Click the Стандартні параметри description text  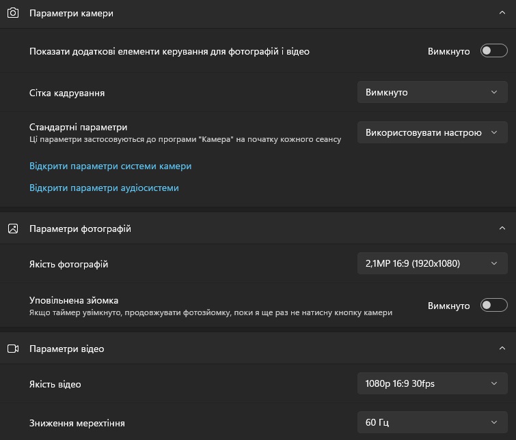(x=185, y=139)
